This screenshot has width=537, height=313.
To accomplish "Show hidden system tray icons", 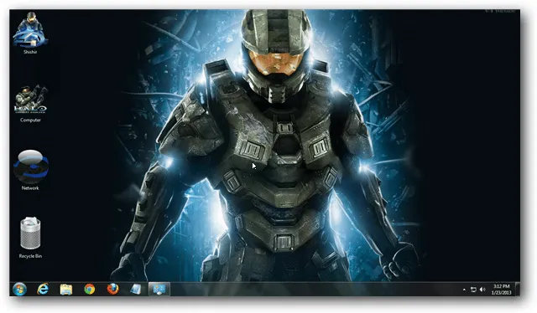I will (x=464, y=290).
